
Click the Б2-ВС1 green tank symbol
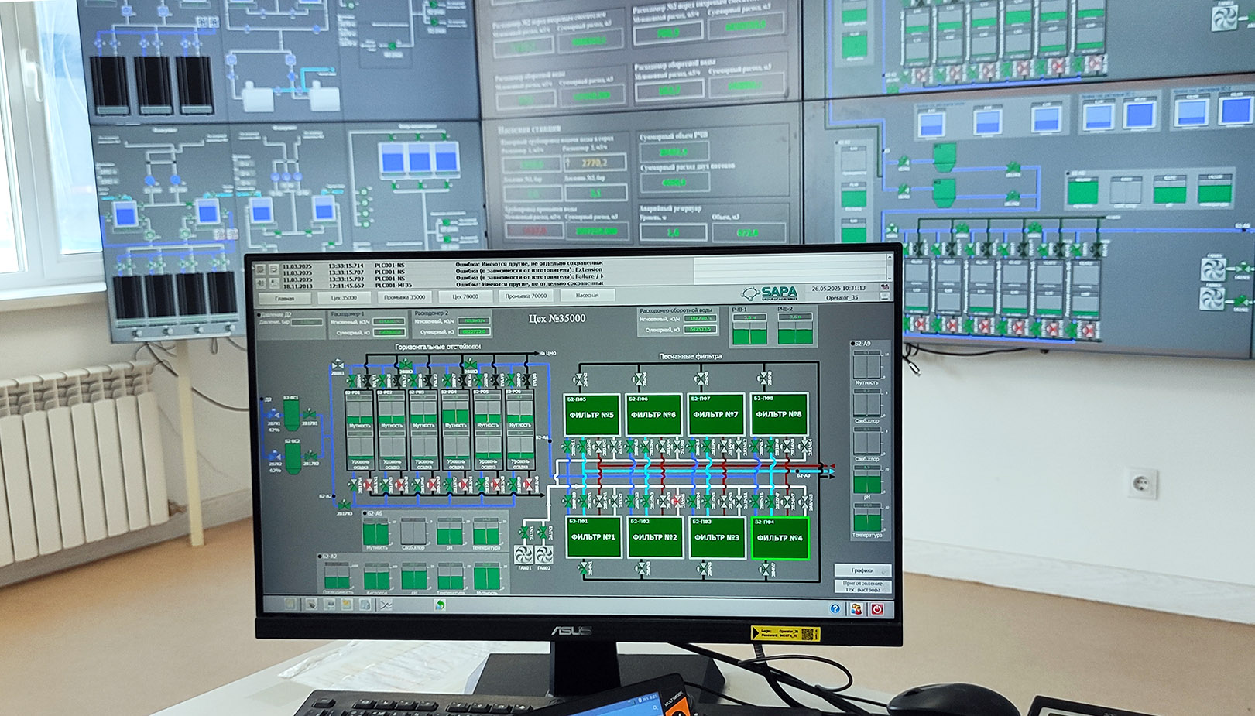[291, 415]
